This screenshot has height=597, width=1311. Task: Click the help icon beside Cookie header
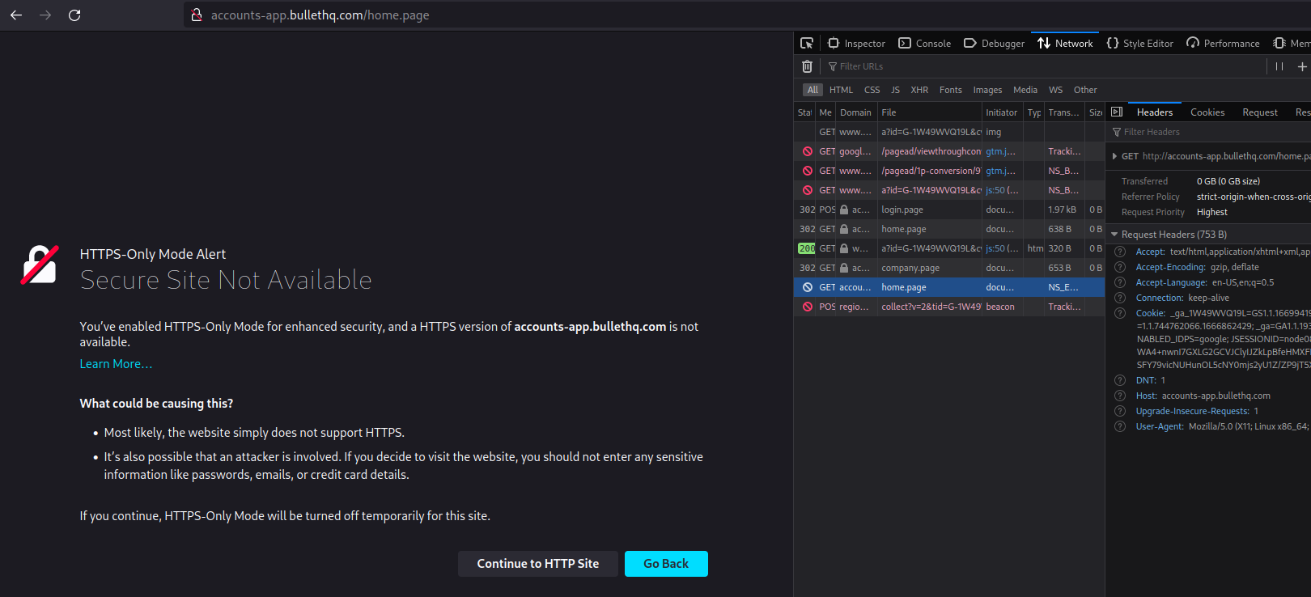click(1120, 313)
